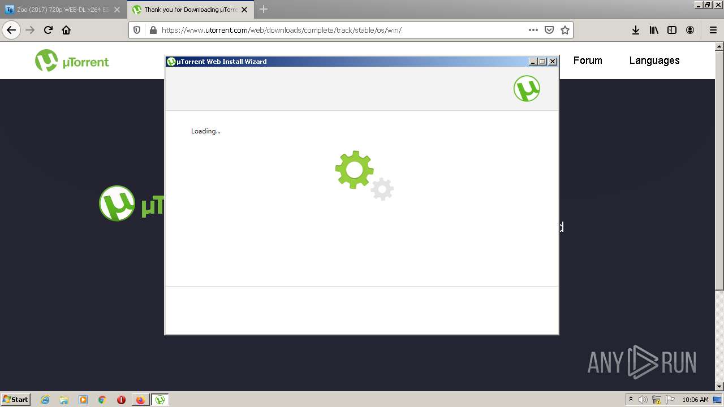
Task: Launch Internet Explorer from taskbar
Action: 45,400
